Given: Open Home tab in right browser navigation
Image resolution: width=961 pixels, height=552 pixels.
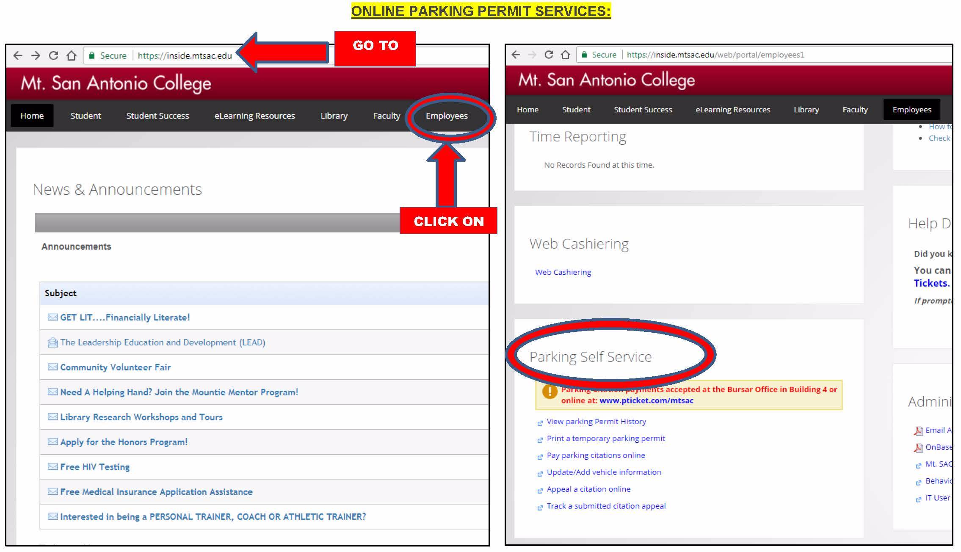Looking at the screenshot, I should coord(527,109).
